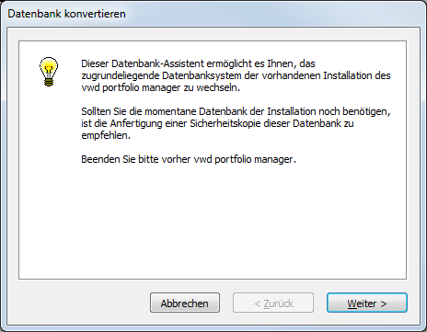This screenshot has width=427, height=332.
Task: Click the yellow lightbulb hint icon
Action: tap(49, 72)
